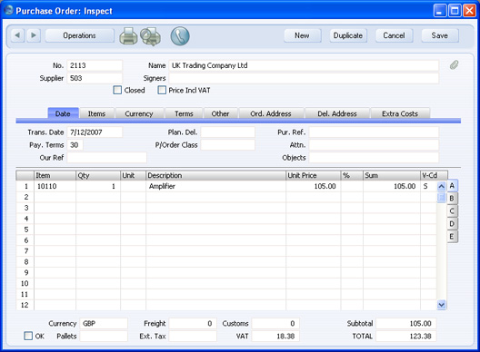Click the Our Ref field
This screenshot has width=480, height=352.
[107, 158]
